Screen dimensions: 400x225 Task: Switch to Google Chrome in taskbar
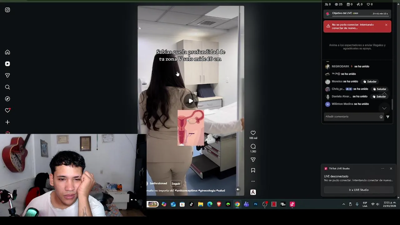pyautogui.click(x=237, y=204)
